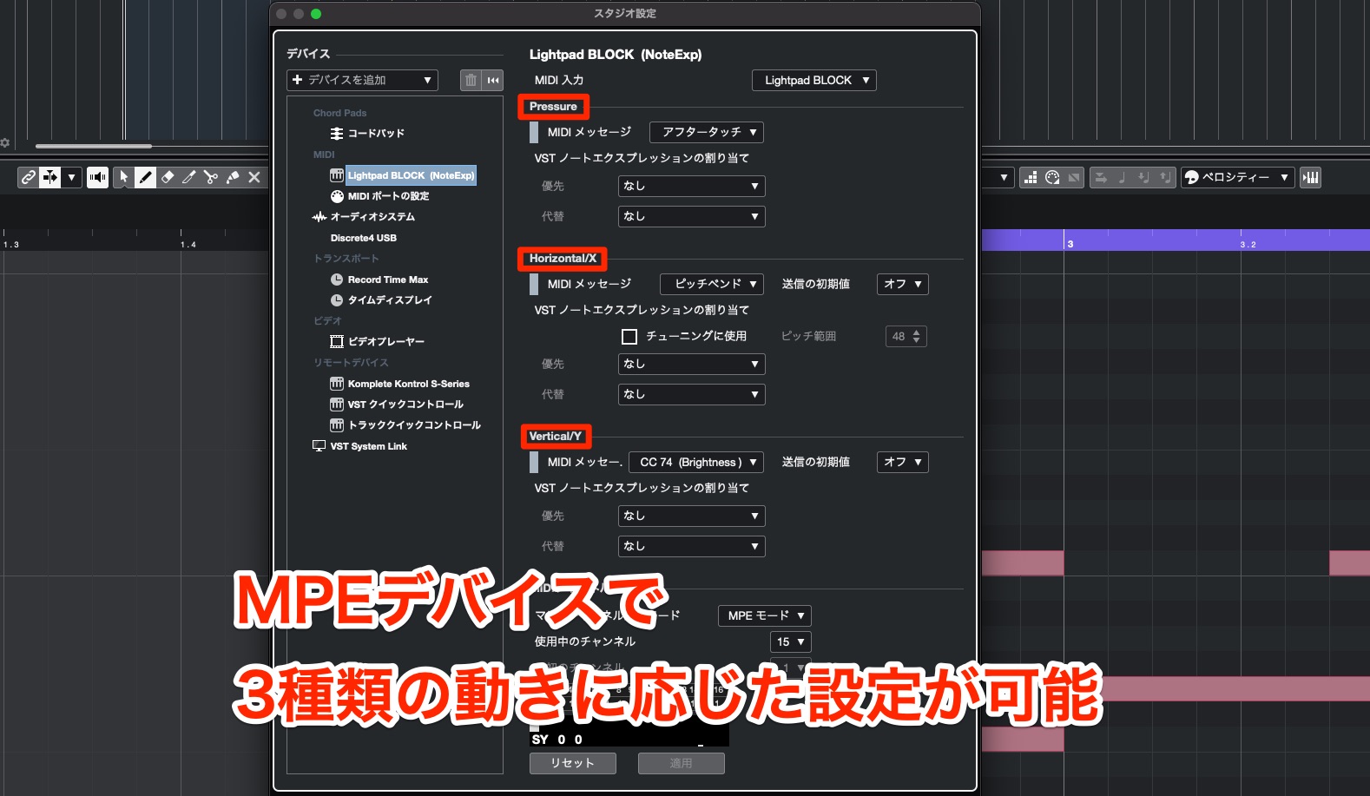Screen dimensions: 1370x796
Task: Click the gear icon at left edge
Action: [x=5, y=142]
